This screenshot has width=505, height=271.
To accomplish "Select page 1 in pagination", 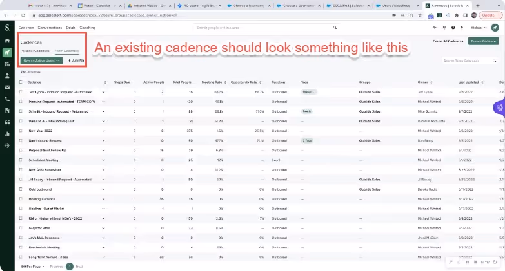I will 70,266.
